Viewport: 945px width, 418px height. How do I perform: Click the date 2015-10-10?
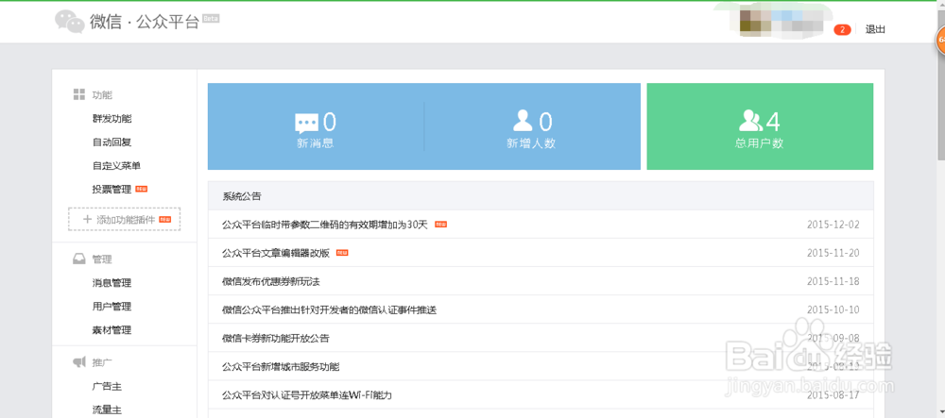(833, 309)
